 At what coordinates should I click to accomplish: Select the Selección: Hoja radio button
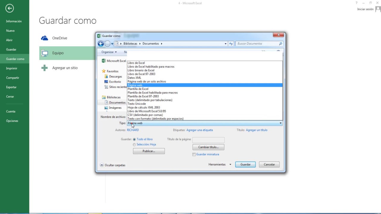click(134, 145)
